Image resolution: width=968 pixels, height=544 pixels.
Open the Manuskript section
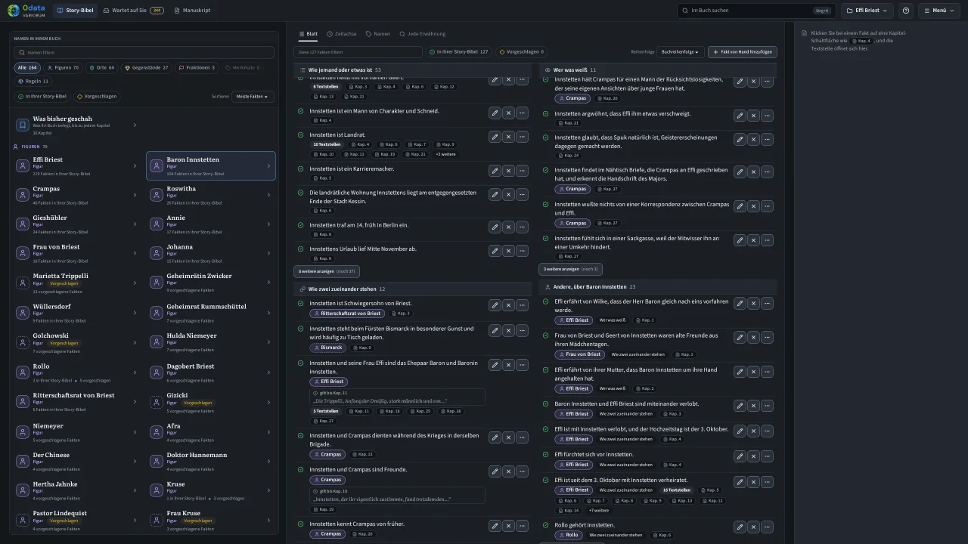[x=192, y=11]
